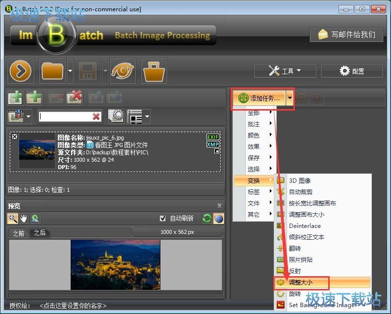The width and height of the screenshot is (391, 314).
Task: Open the 选择 submenu
Action: pos(254,169)
